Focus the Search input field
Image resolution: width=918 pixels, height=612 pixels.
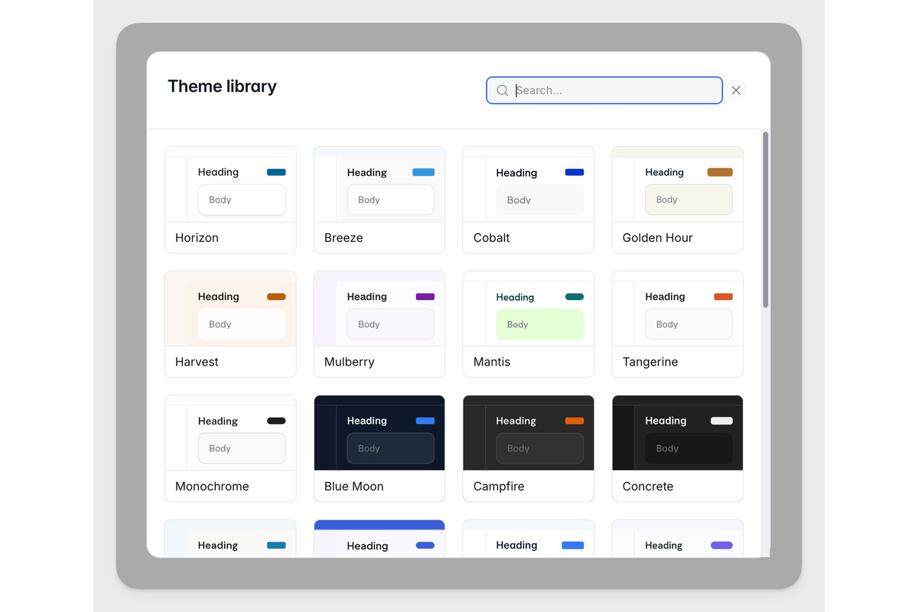pos(604,90)
